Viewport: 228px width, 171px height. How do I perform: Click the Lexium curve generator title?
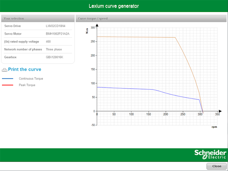(x=114, y=6)
